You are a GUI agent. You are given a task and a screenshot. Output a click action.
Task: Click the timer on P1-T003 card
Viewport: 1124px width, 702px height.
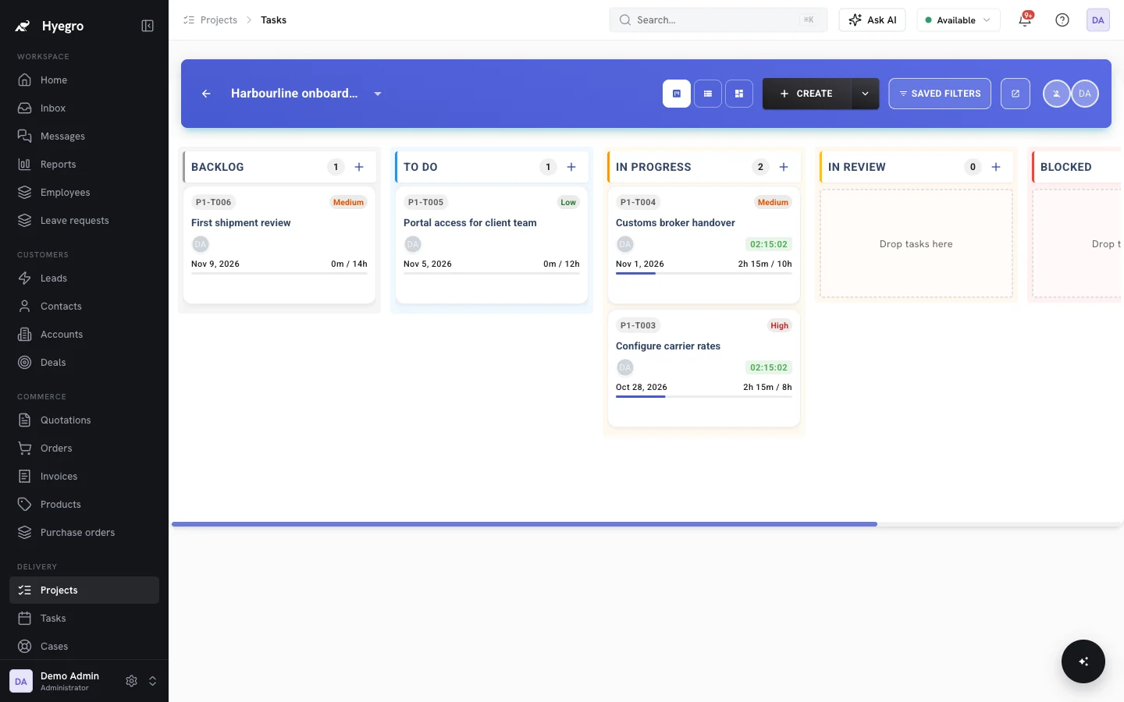(x=769, y=367)
